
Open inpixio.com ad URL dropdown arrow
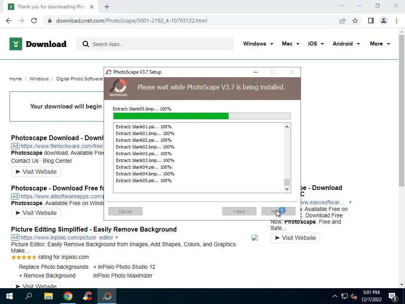[117, 237]
